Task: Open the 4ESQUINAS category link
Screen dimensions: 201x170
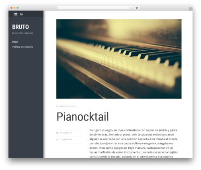Action: (66, 133)
